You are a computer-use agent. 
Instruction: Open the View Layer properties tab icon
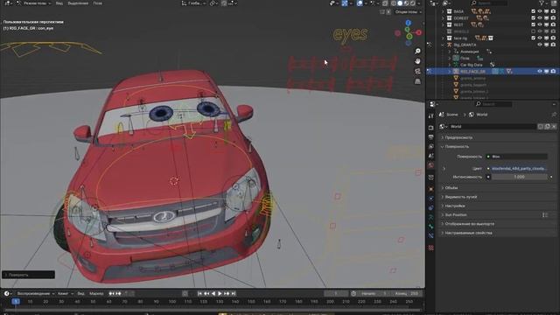pyautogui.click(x=431, y=146)
